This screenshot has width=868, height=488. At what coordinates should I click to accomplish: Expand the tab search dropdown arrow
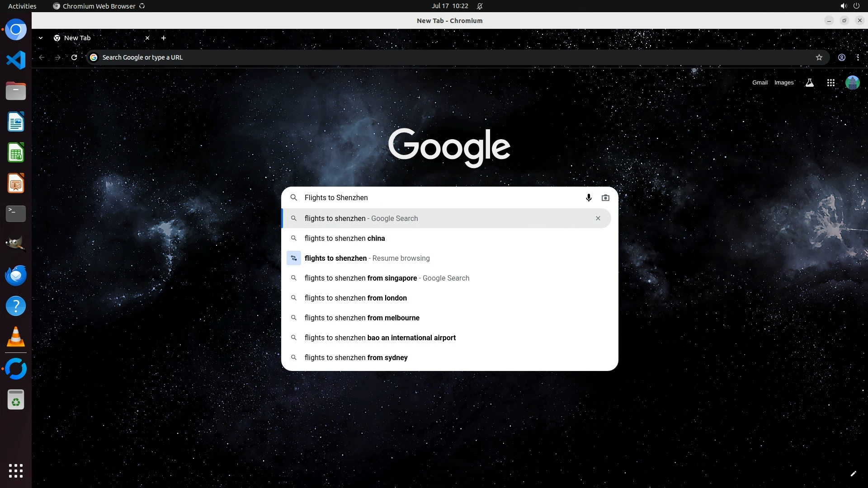point(41,38)
